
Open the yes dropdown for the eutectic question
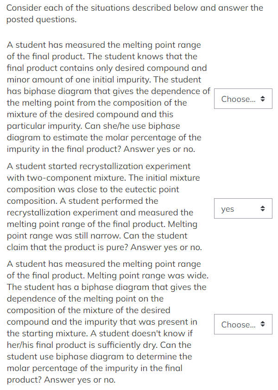(243, 208)
